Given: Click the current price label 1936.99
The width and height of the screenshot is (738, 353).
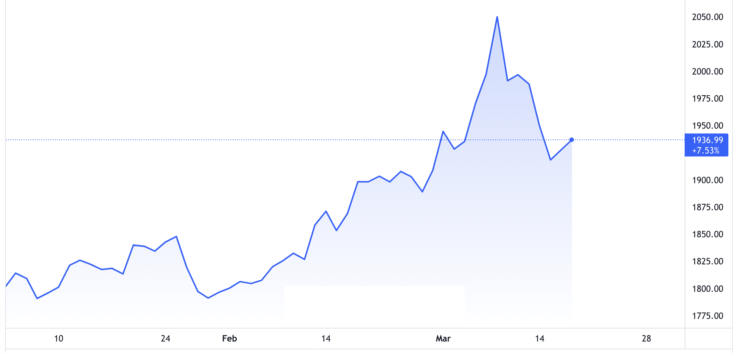Looking at the screenshot, I should coord(707,140).
